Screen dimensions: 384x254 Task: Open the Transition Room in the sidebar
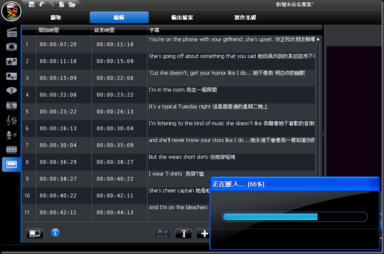pyautogui.click(x=11, y=105)
